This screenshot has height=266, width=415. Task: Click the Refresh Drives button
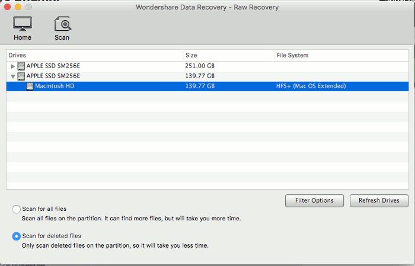tap(379, 201)
